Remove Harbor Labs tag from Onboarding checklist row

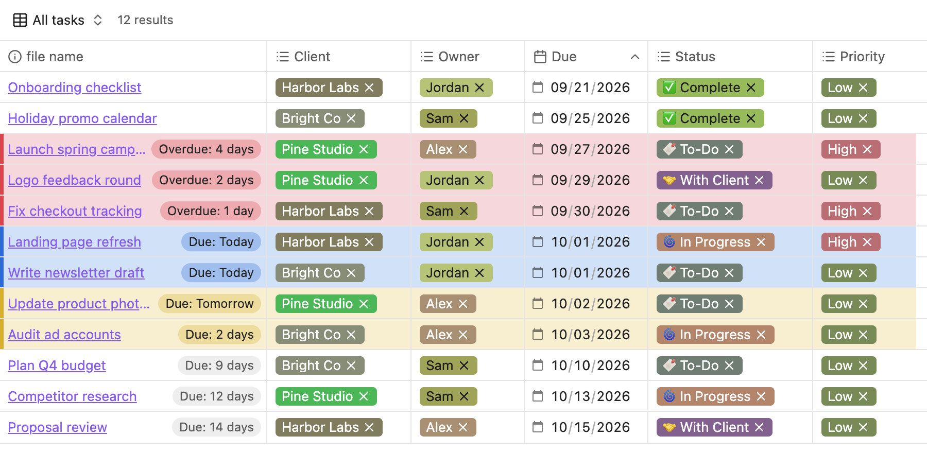pos(369,88)
